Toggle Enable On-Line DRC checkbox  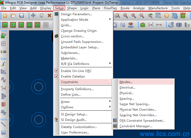pyautogui.click(x=56, y=71)
